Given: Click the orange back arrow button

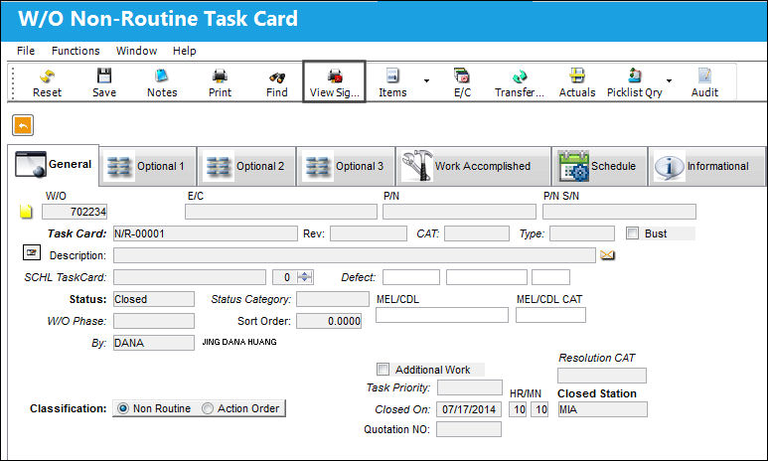Looking at the screenshot, I should point(23,125).
